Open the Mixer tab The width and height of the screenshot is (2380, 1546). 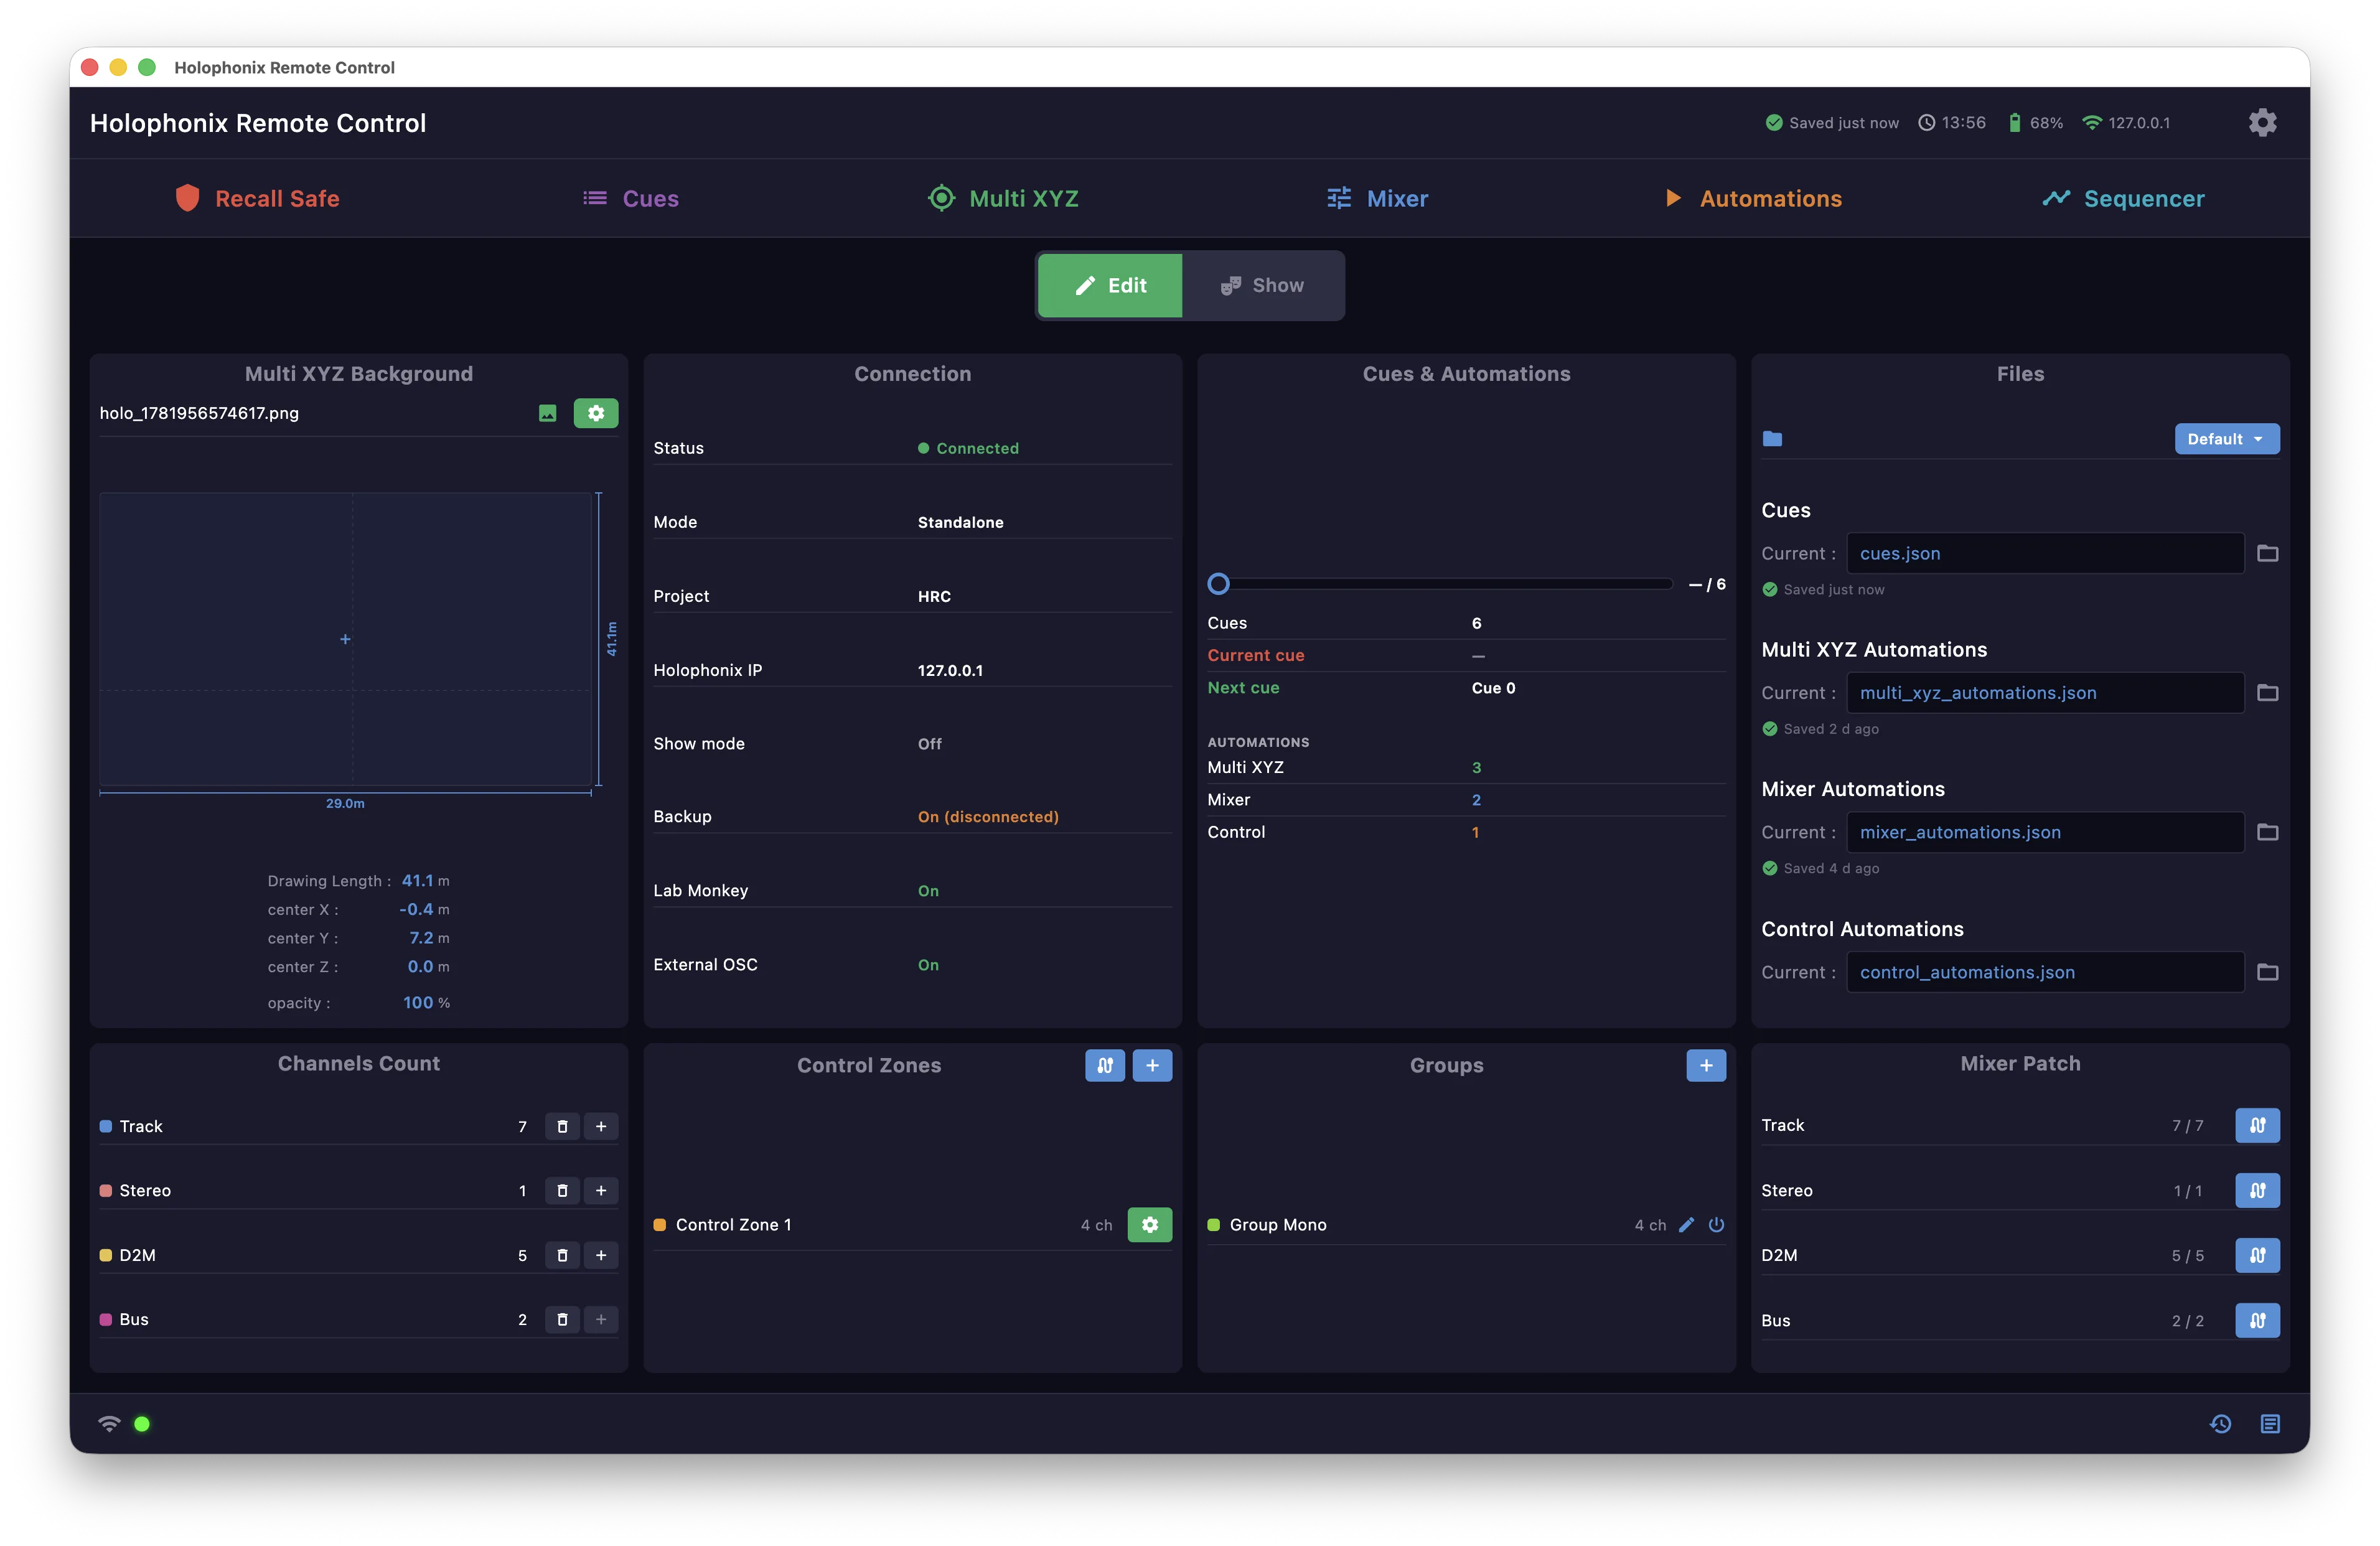pos(1377,198)
